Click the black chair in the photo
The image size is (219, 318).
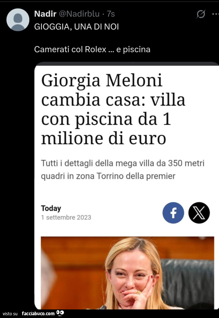tap(188, 282)
